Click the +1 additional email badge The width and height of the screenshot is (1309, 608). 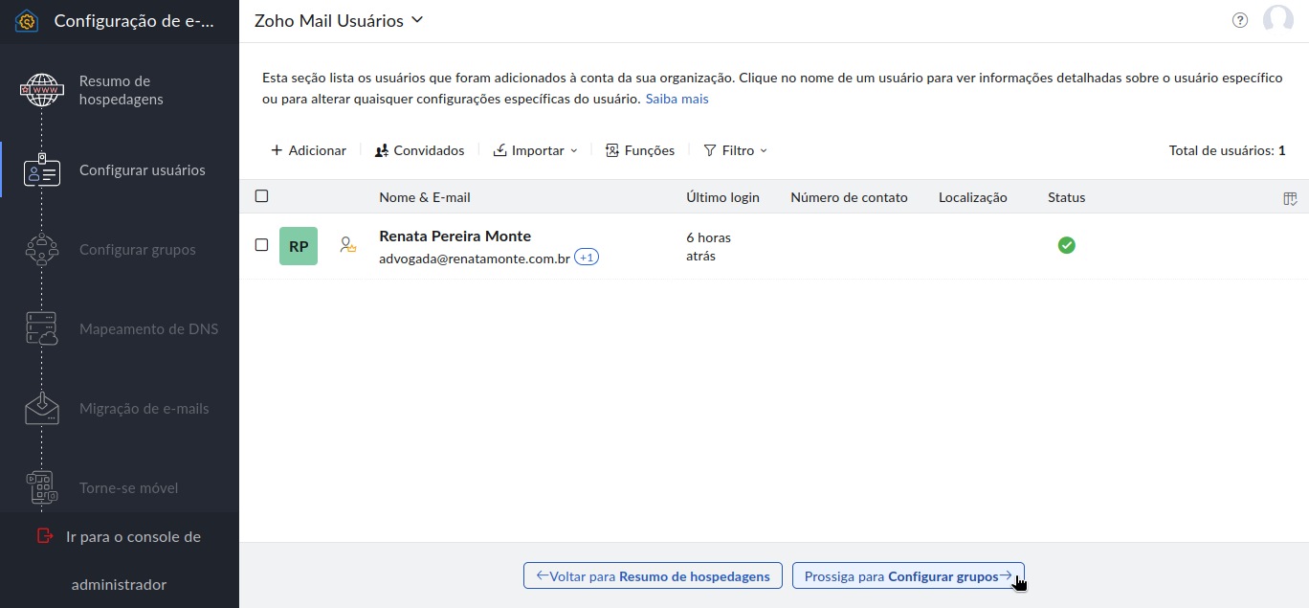(587, 258)
